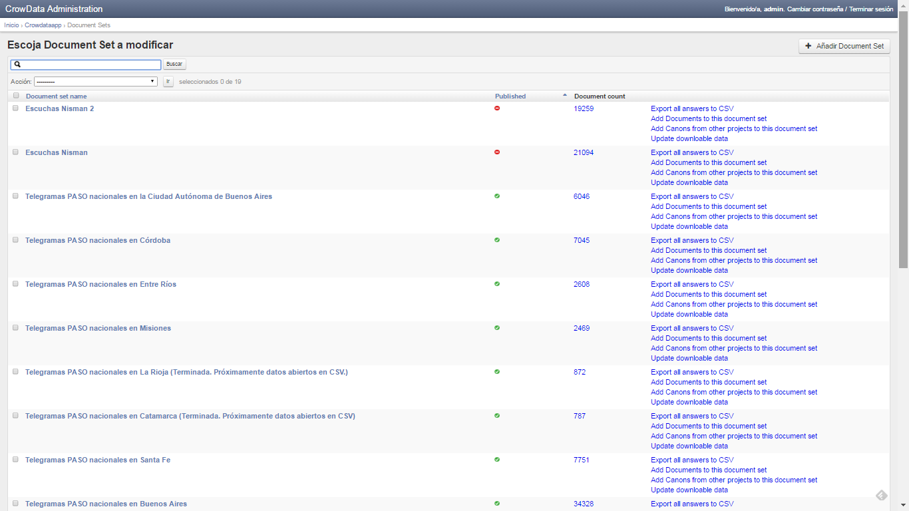Screen dimensions: 909x511
Task: Click the green published icon for Entre Ríos row
Action: point(497,283)
